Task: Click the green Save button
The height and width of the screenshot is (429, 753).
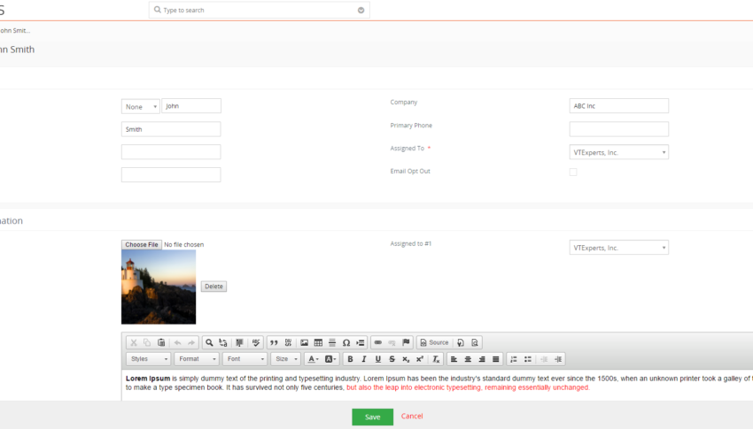Action: coord(373,417)
